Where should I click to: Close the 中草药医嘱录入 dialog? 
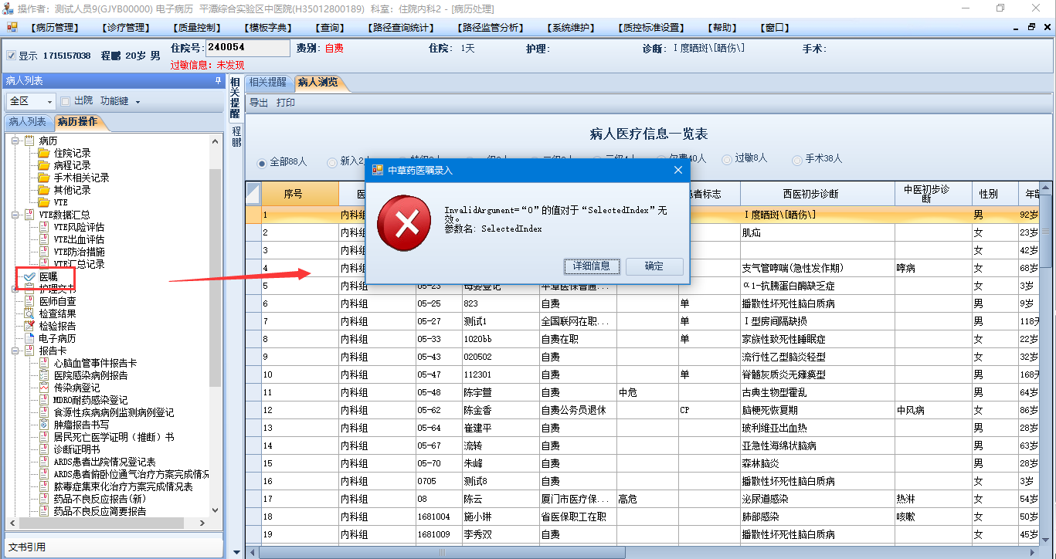[677, 170]
